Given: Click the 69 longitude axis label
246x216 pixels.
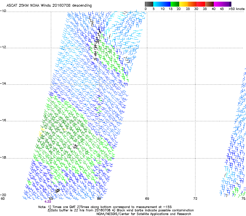Looking at the screenshot, I should (x=147, y=199).
